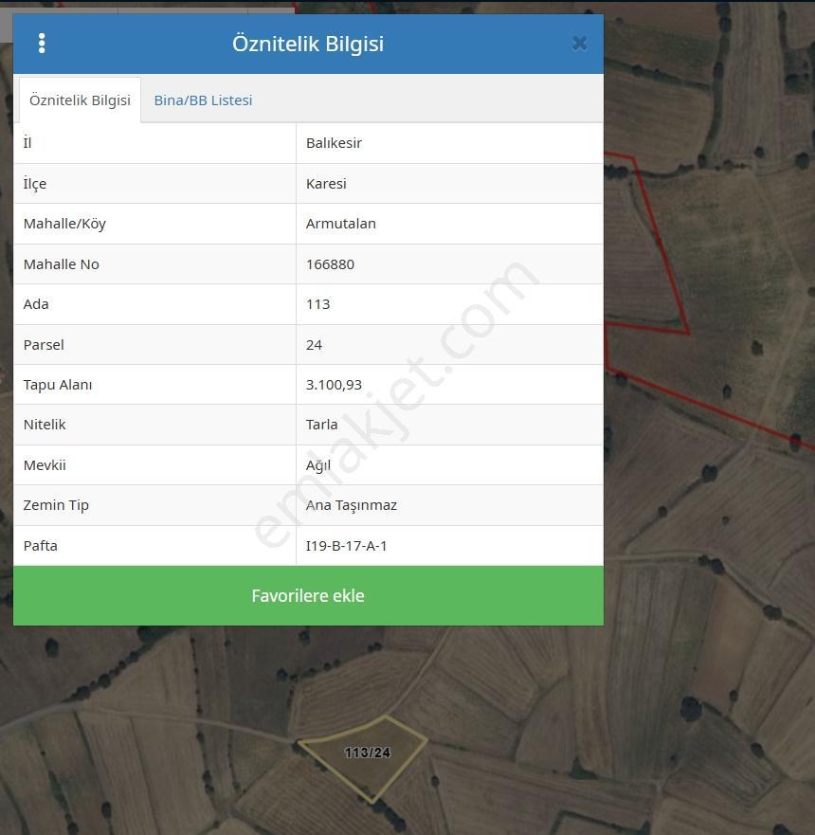Image resolution: width=815 pixels, height=835 pixels.
Task: Click the Mahalle/Köy row label
Action: [64, 224]
